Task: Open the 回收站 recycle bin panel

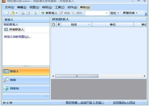Action: (x=26, y=88)
